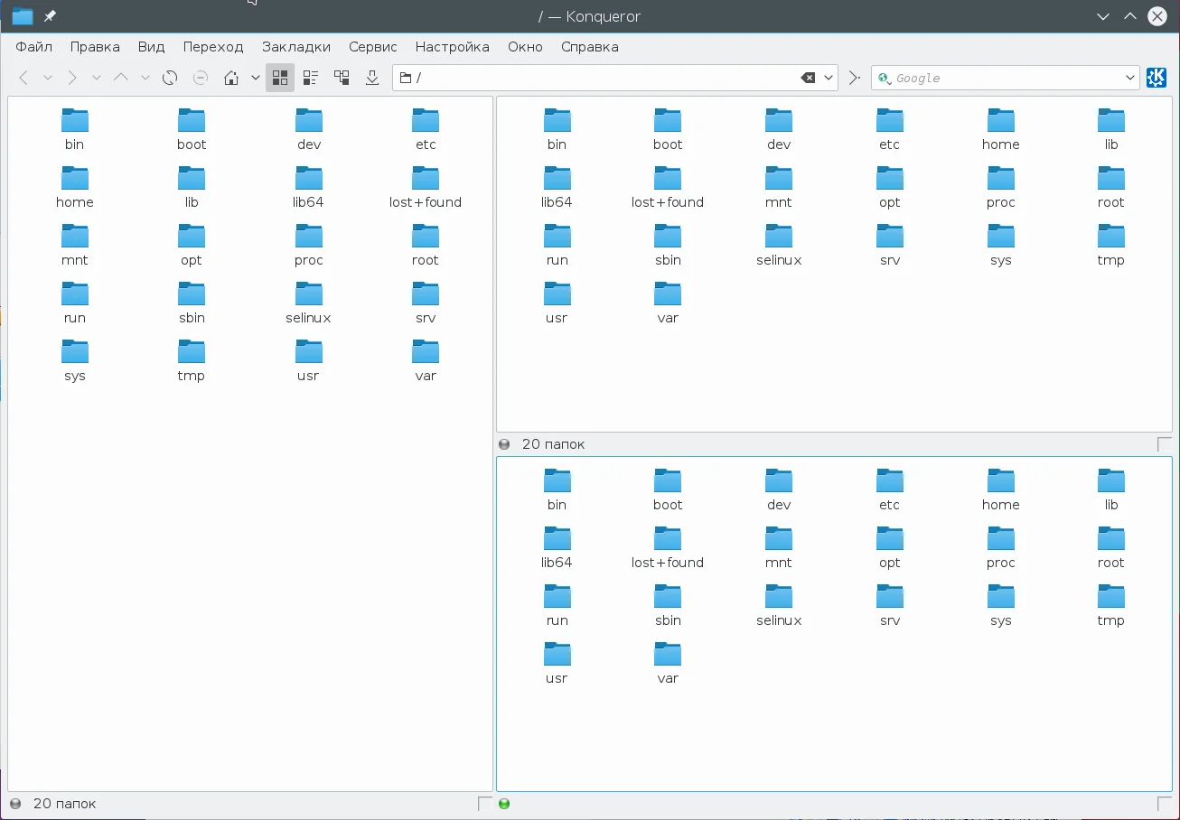Switch to the compact list view mode

[311, 78]
